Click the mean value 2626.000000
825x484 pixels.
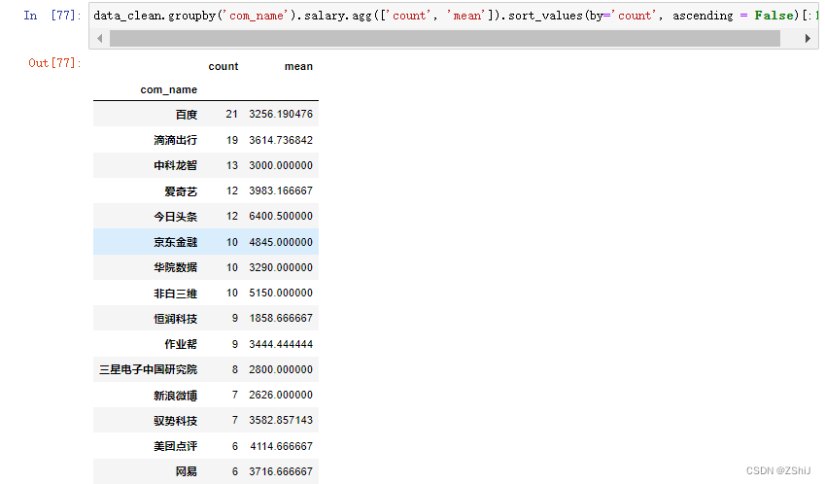tap(281, 396)
